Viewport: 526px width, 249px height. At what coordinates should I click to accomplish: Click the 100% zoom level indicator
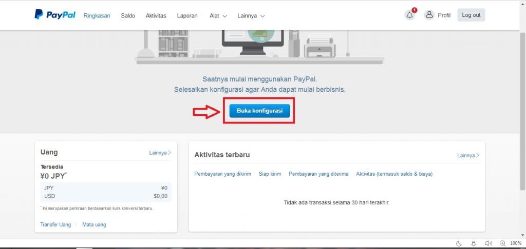pyautogui.click(x=516, y=243)
